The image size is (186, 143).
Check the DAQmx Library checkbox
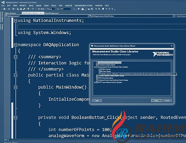(x=100, y=69)
